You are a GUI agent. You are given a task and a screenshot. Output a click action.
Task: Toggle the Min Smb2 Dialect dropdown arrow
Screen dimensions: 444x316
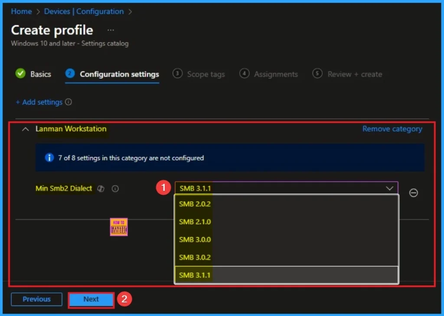(x=389, y=188)
